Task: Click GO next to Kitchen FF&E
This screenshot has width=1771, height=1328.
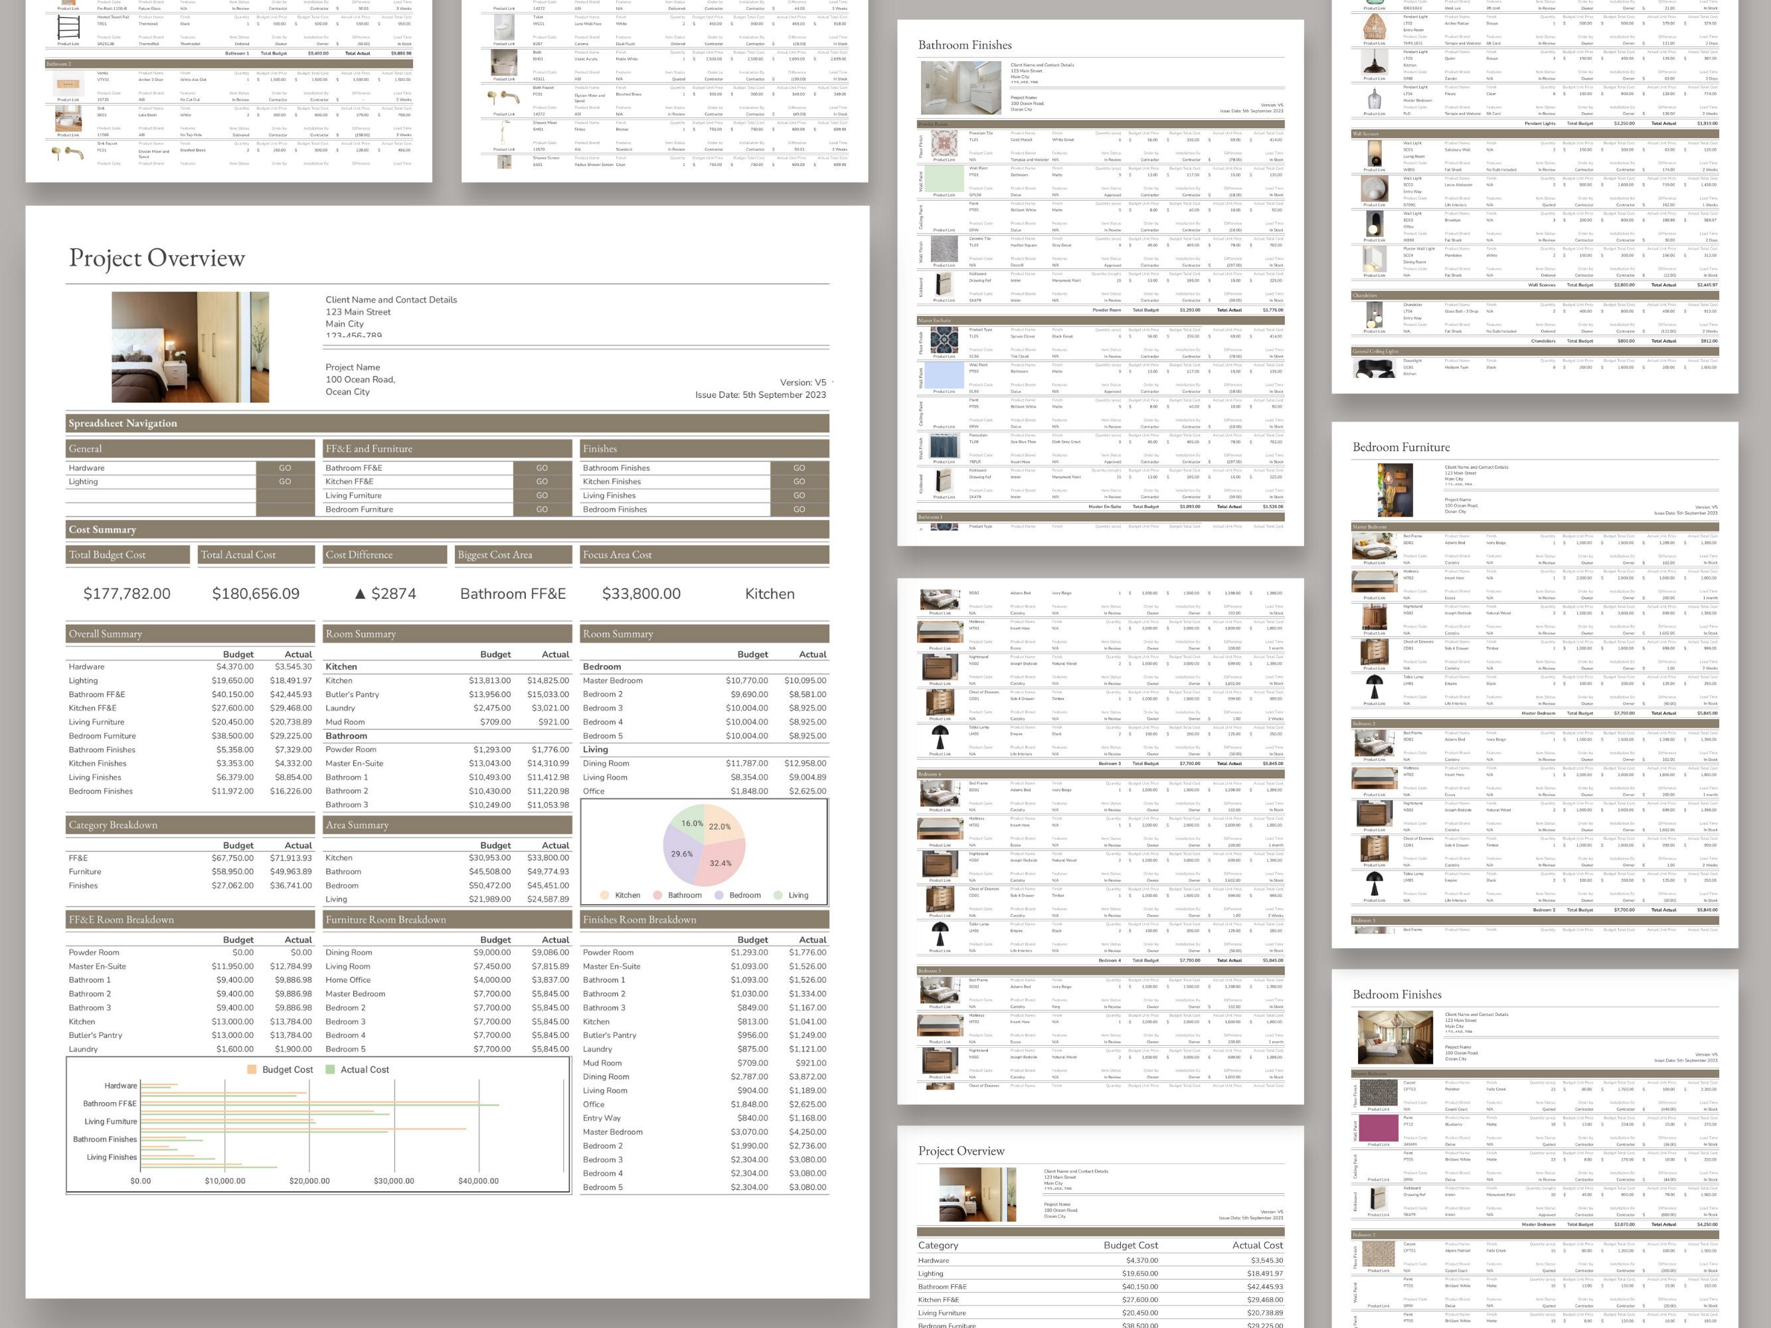Action: [542, 481]
